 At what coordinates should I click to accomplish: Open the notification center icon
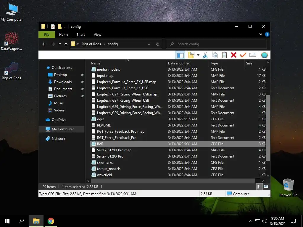click(x=293, y=221)
